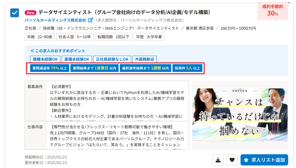Click the 学歴 大学卒業 condition tag
296x168 pixels.
(x=149, y=37)
